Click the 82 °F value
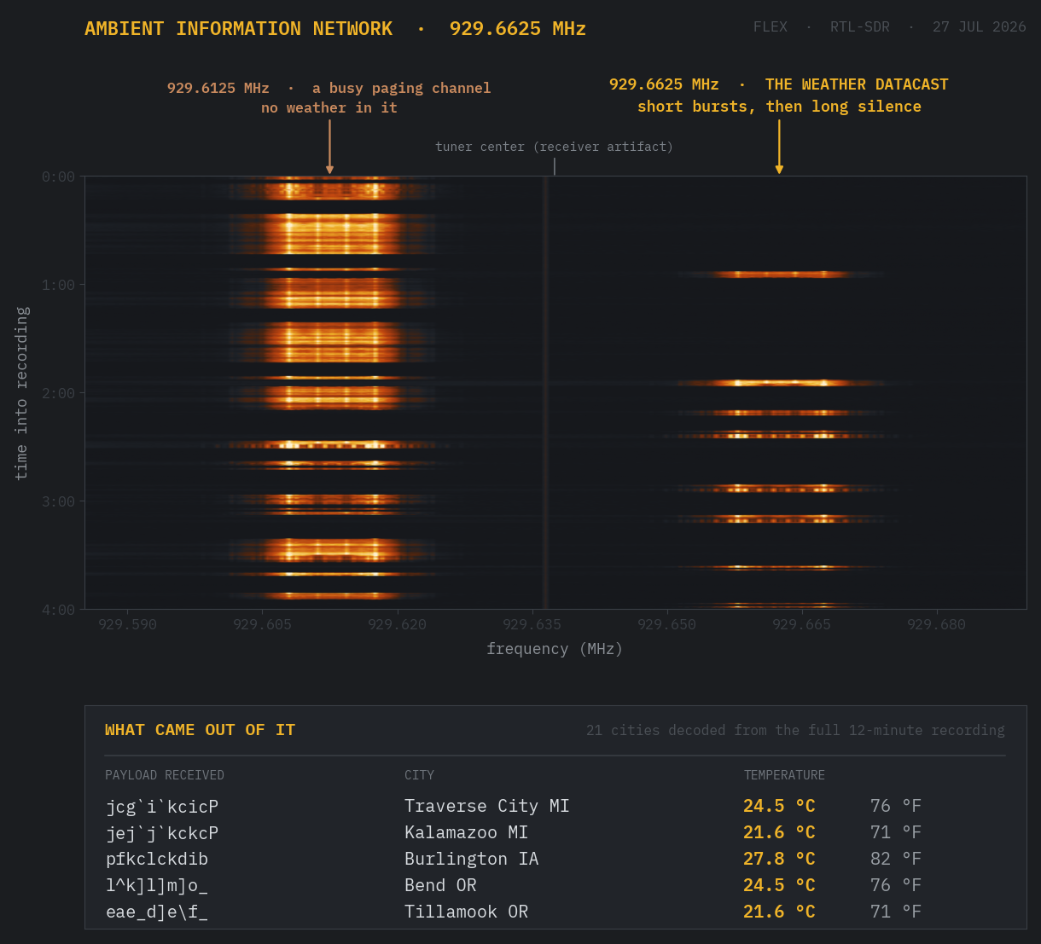 (896, 859)
